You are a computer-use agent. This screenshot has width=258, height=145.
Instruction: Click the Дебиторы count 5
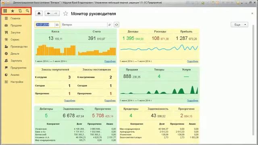46,116
